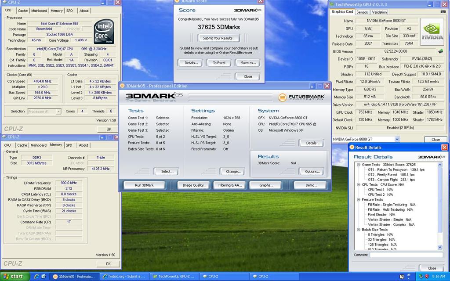Select the Graphics Card tab in GPU-Z
Screen dimensions: 450x281
click(342, 12)
